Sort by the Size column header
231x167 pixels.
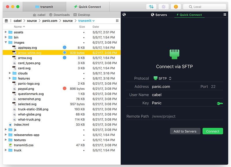click(x=82, y=27)
